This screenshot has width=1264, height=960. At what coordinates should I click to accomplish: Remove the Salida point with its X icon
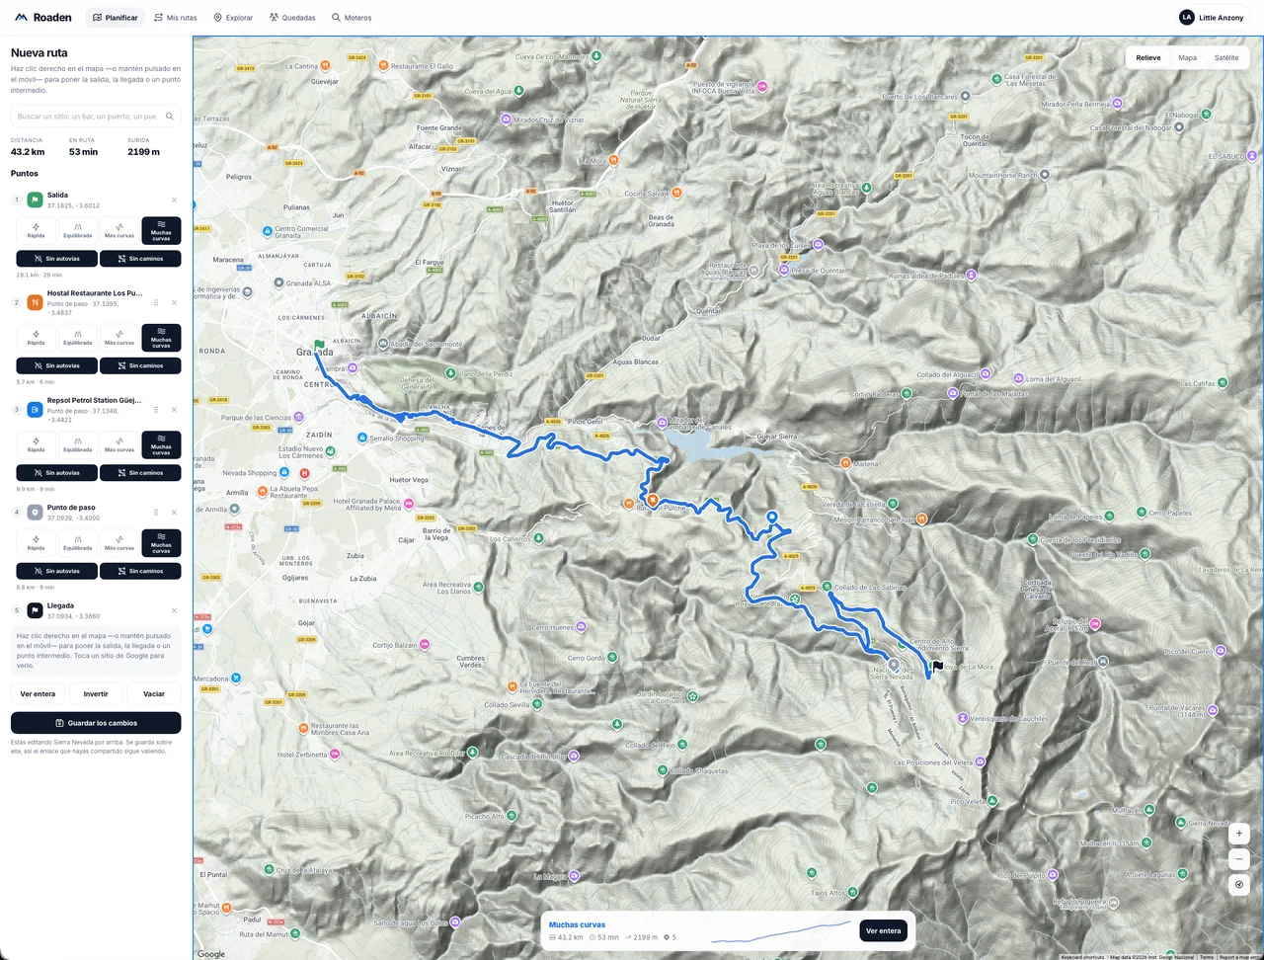175,200
